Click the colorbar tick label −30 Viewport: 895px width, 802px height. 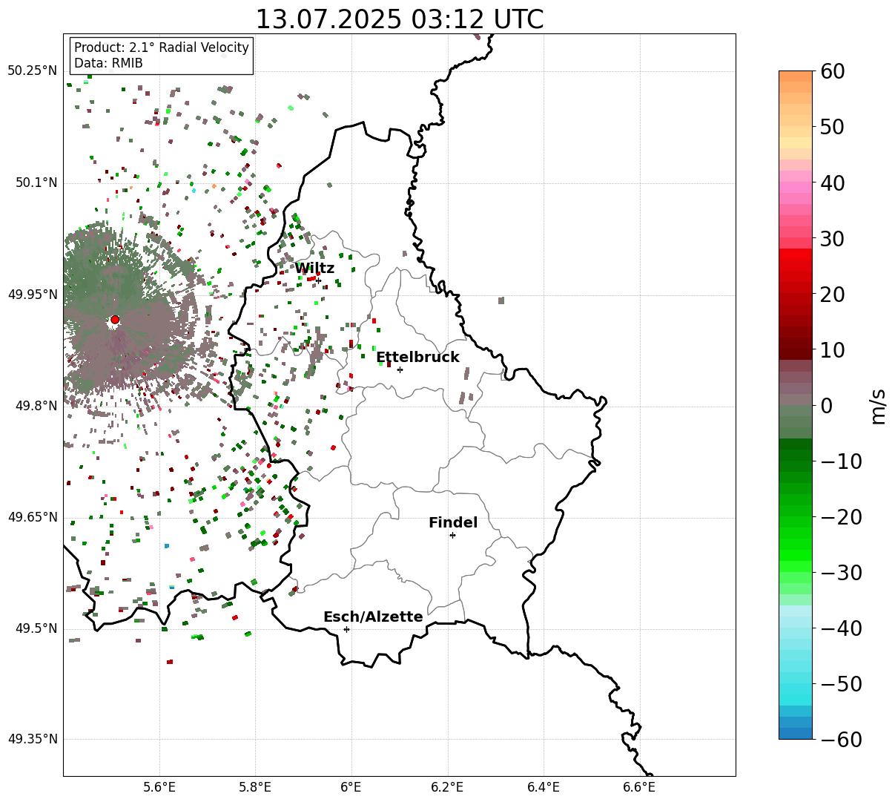tap(840, 572)
